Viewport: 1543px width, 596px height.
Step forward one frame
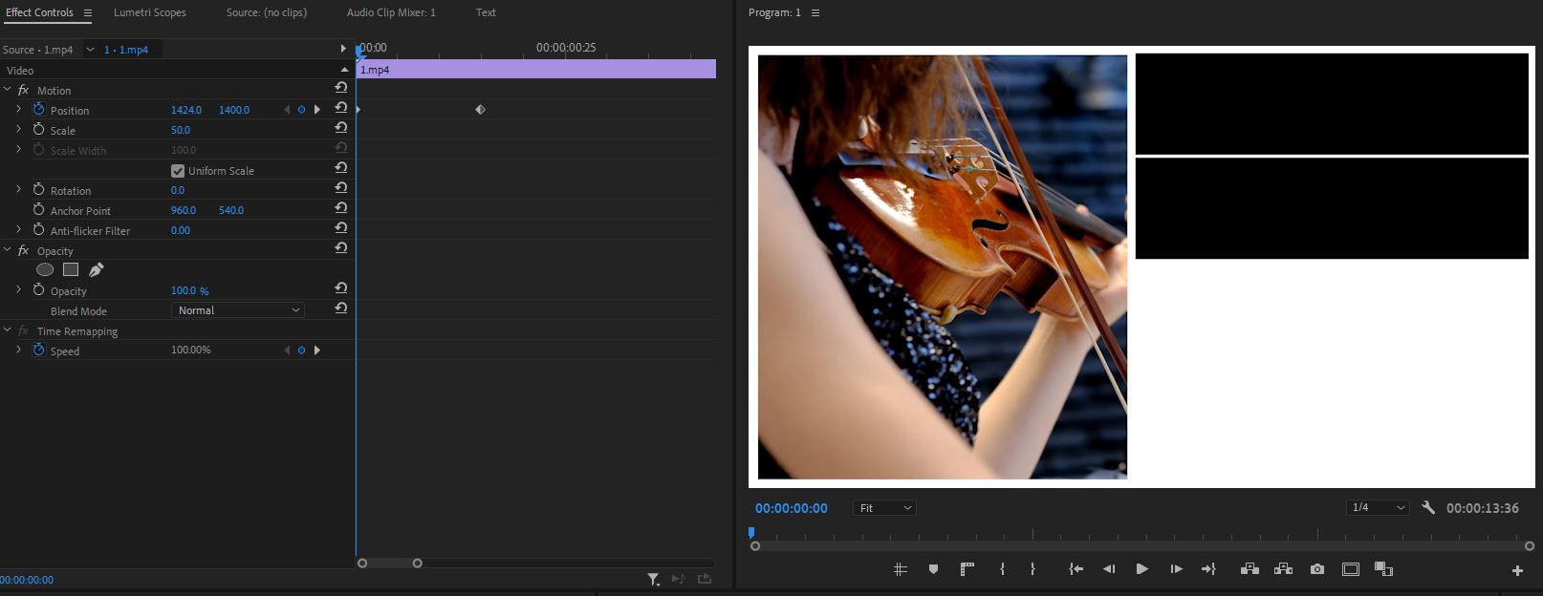(x=1176, y=569)
